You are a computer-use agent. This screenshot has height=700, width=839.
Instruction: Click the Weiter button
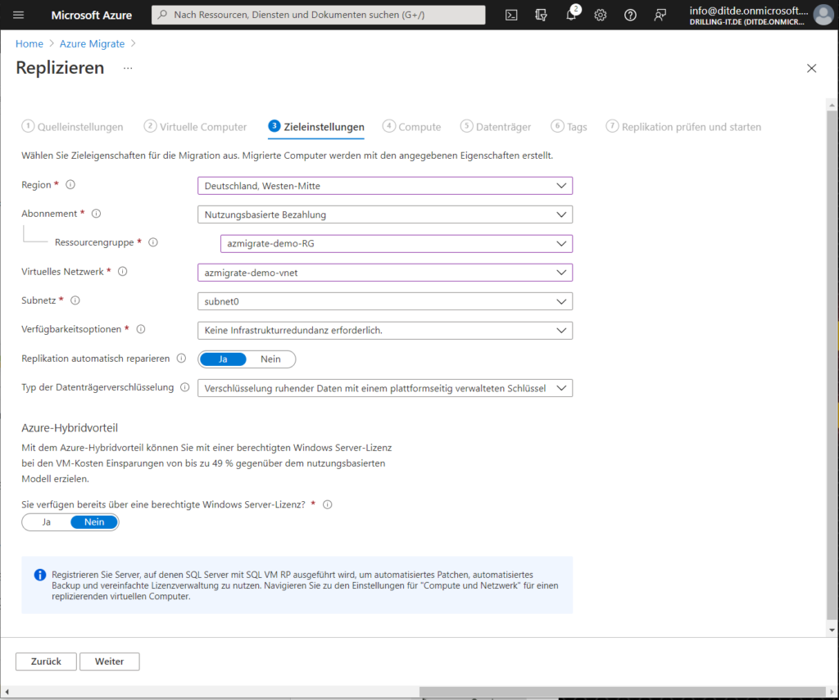point(110,662)
